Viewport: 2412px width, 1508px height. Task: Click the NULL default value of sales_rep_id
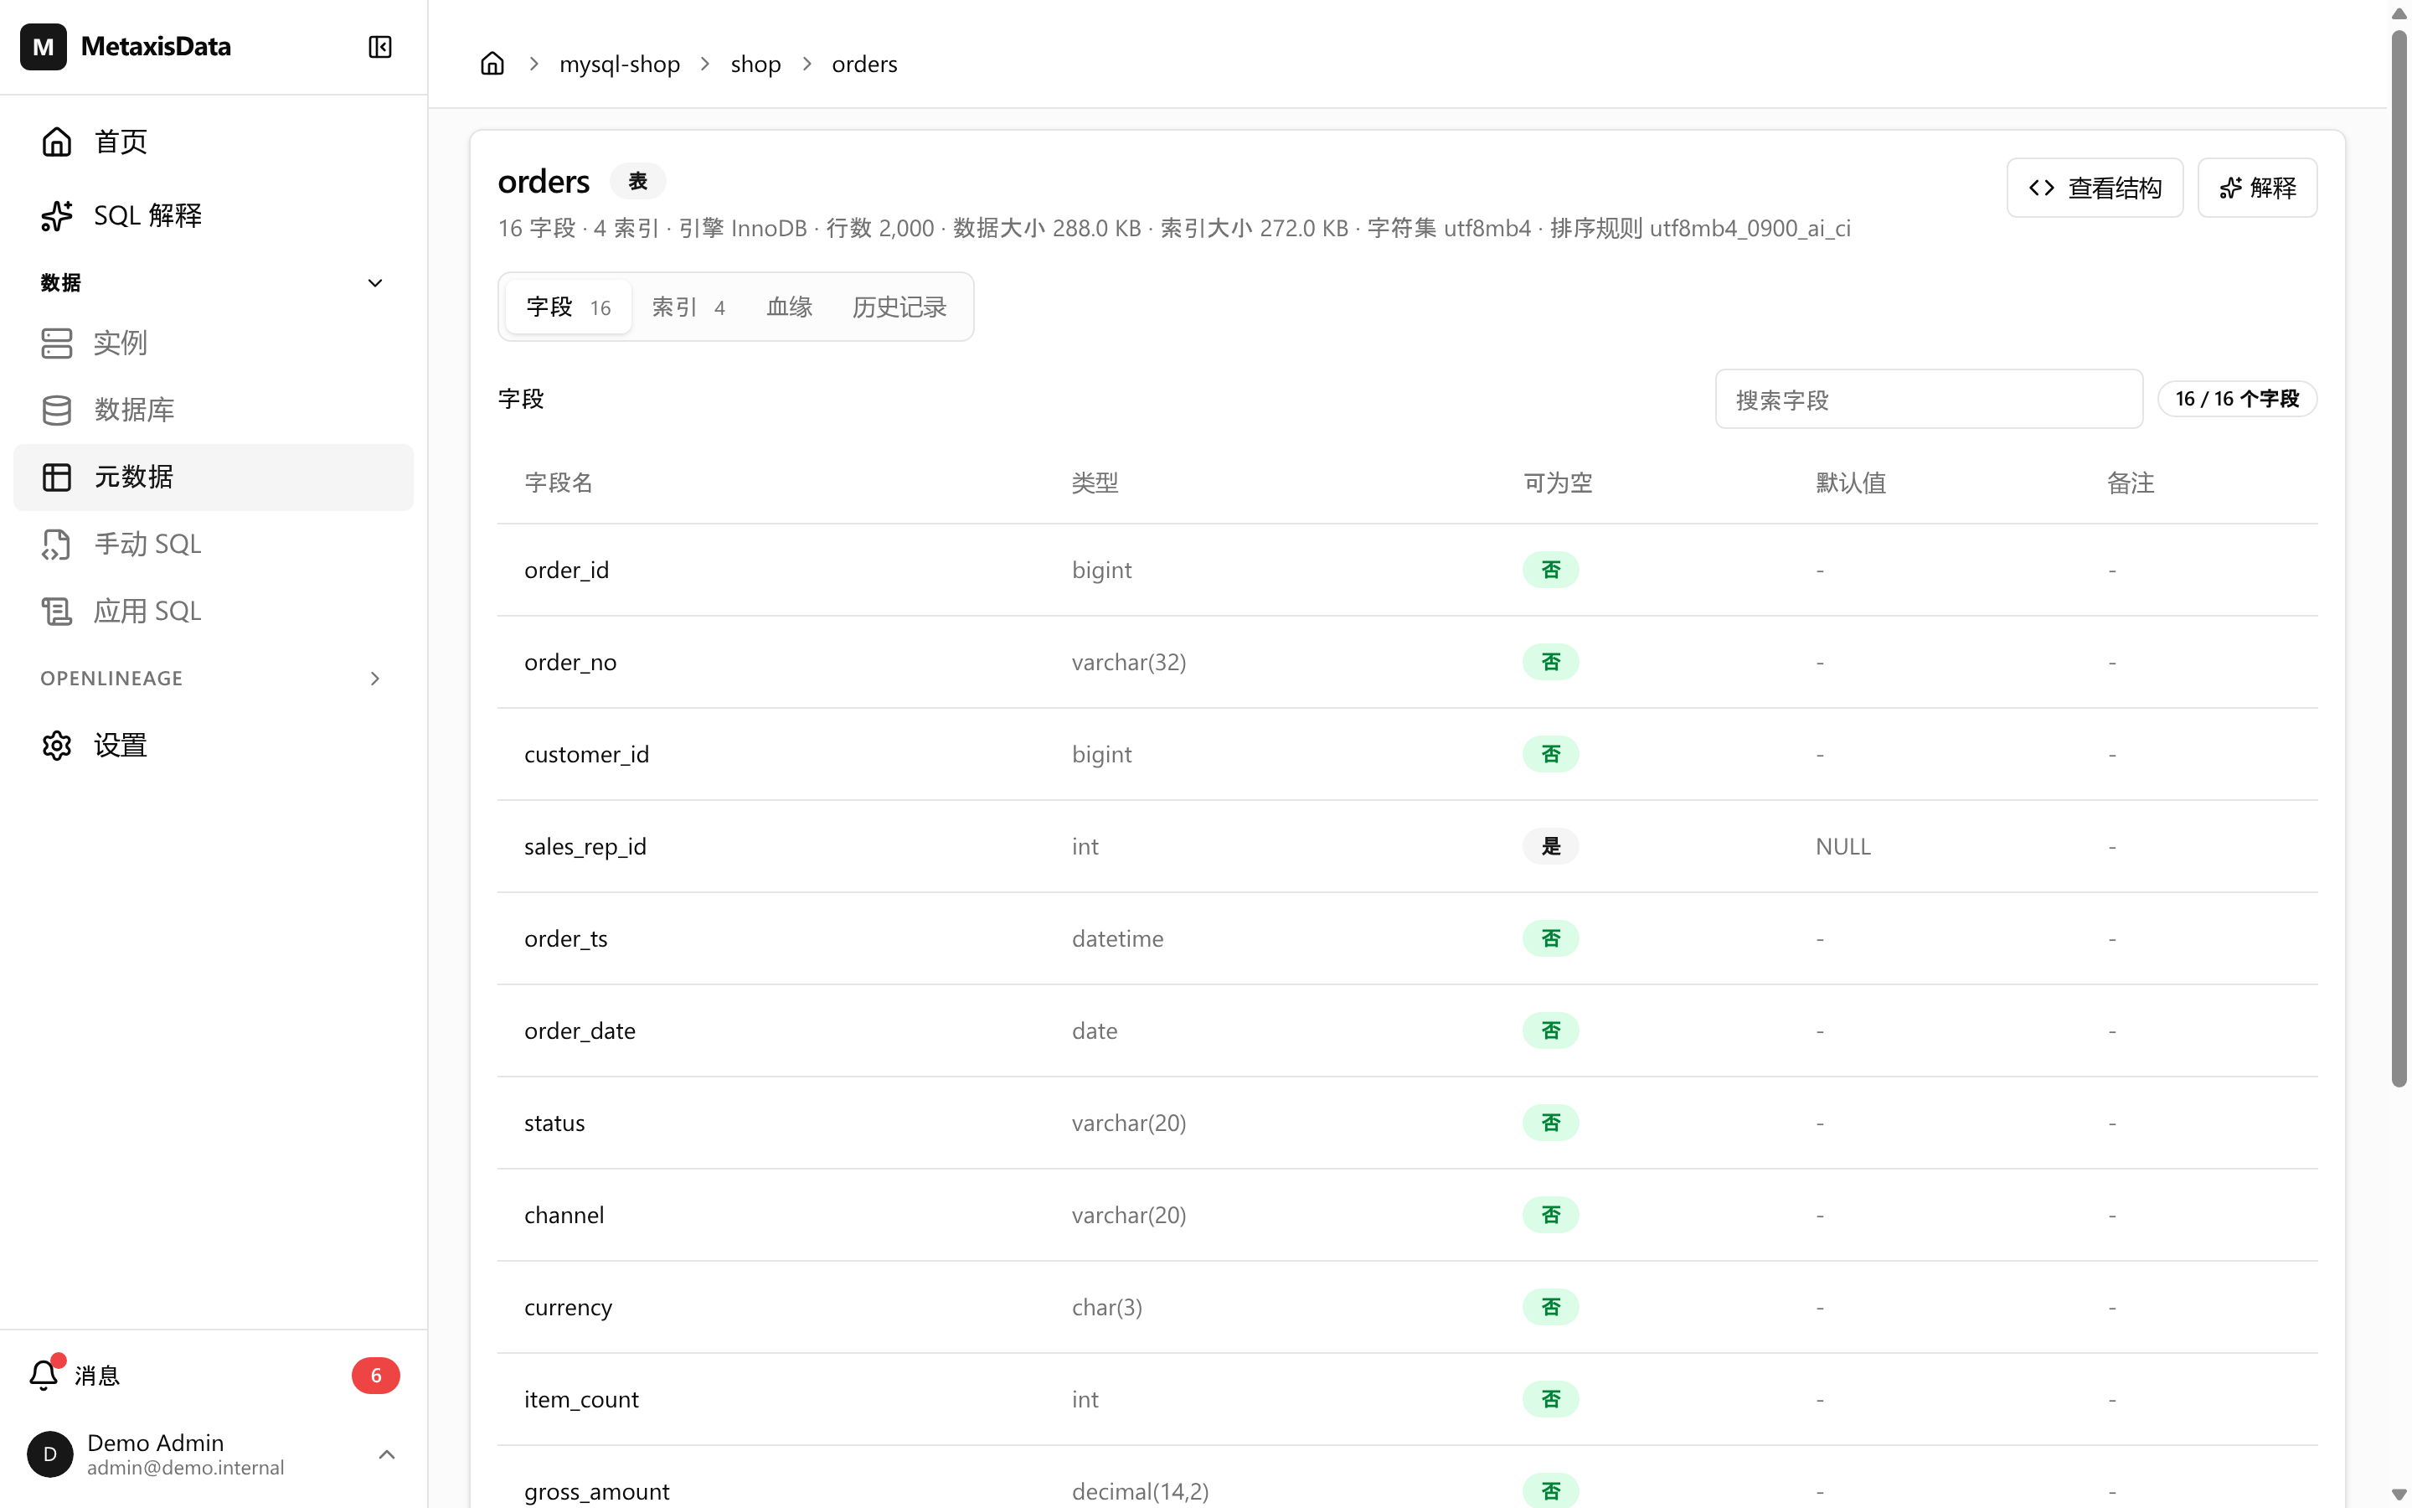(1842, 847)
